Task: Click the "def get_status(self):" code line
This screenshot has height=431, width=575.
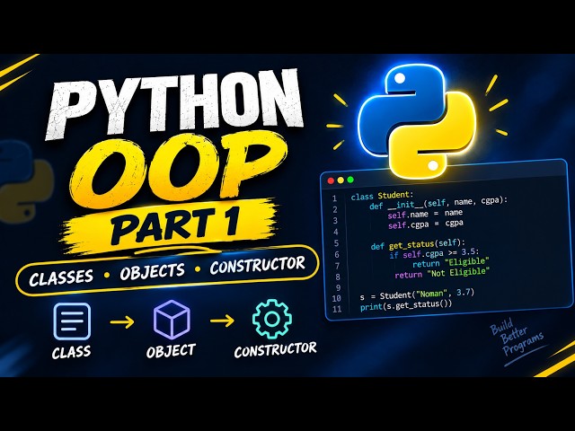Action: click(418, 243)
